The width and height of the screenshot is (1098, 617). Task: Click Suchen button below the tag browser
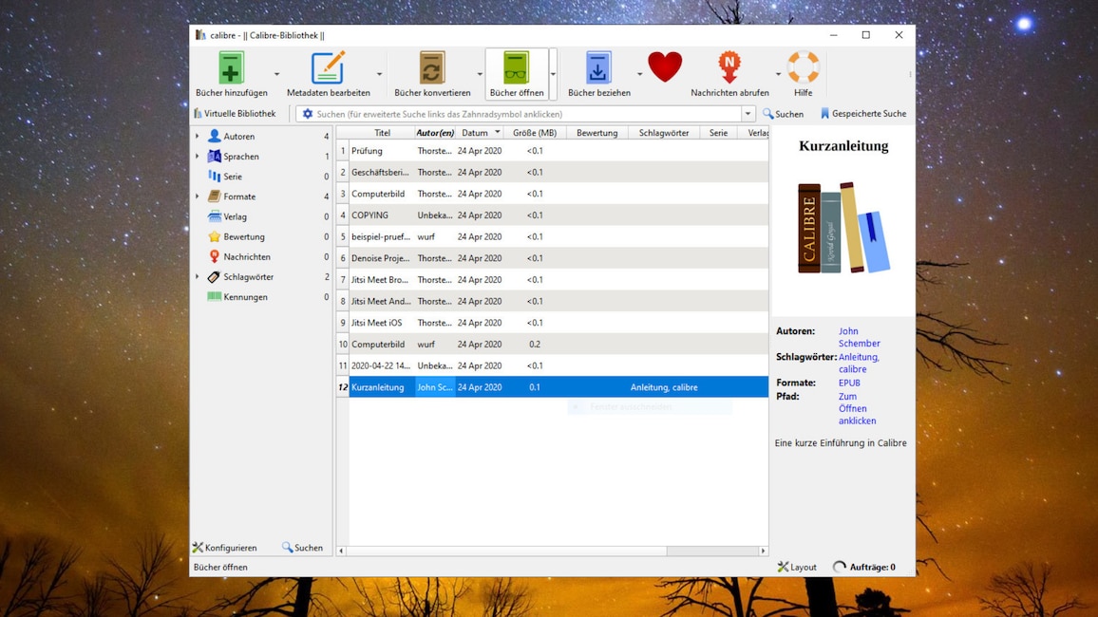[302, 548]
